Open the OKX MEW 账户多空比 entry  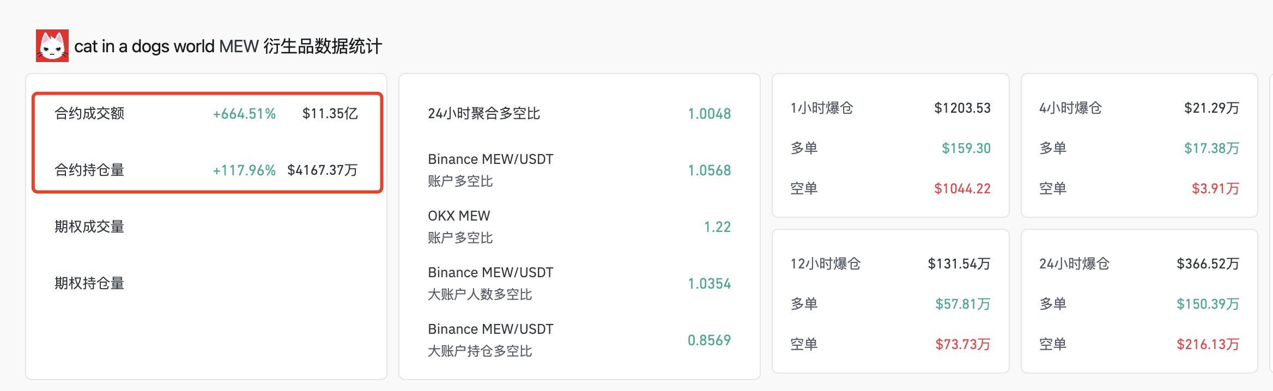click(x=460, y=227)
